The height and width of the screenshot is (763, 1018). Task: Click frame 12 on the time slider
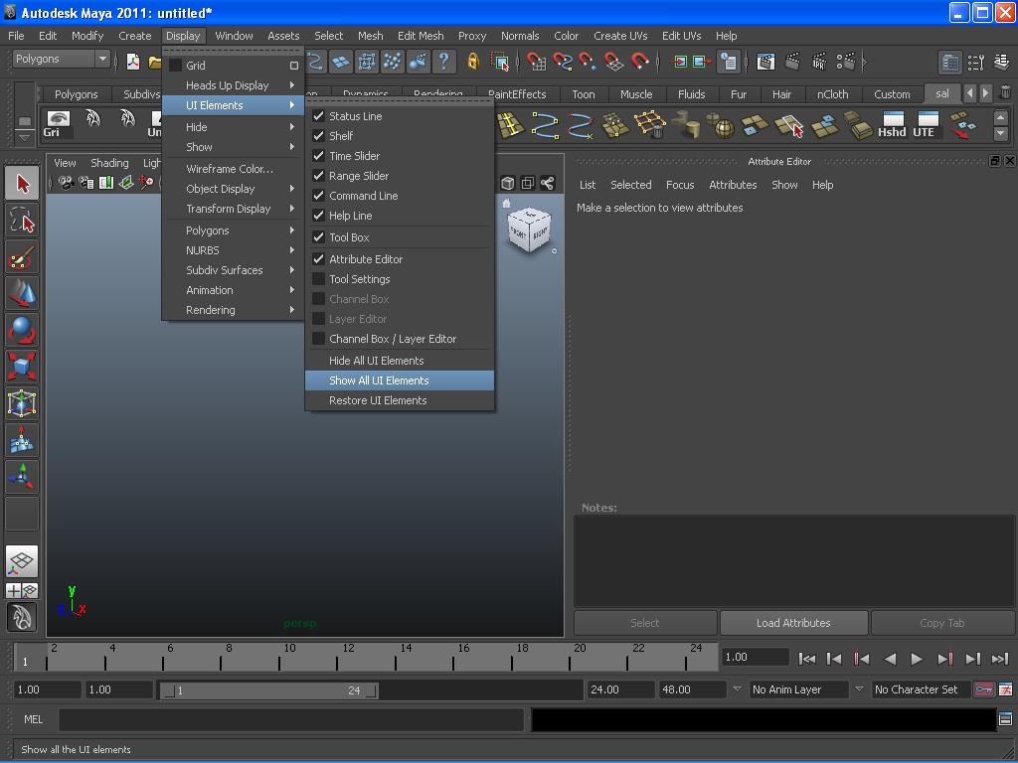(338, 657)
